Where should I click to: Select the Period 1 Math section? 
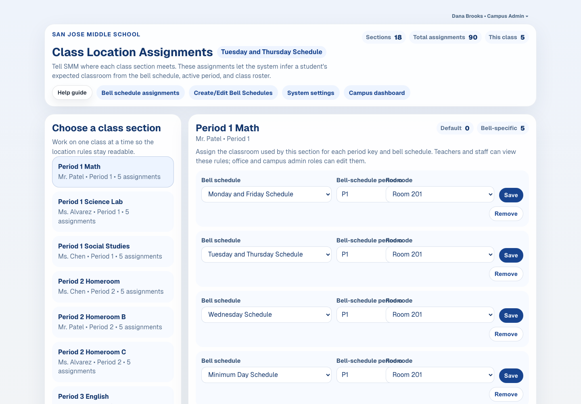pos(113,172)
